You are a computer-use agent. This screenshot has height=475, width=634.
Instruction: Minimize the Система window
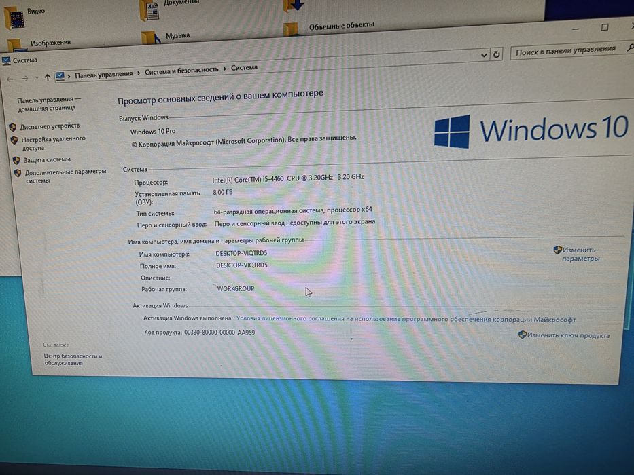coord(576,29)
